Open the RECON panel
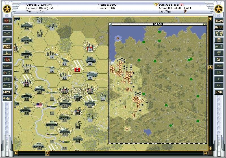Screen dimensions: 226x158 [x=219, y=21]
